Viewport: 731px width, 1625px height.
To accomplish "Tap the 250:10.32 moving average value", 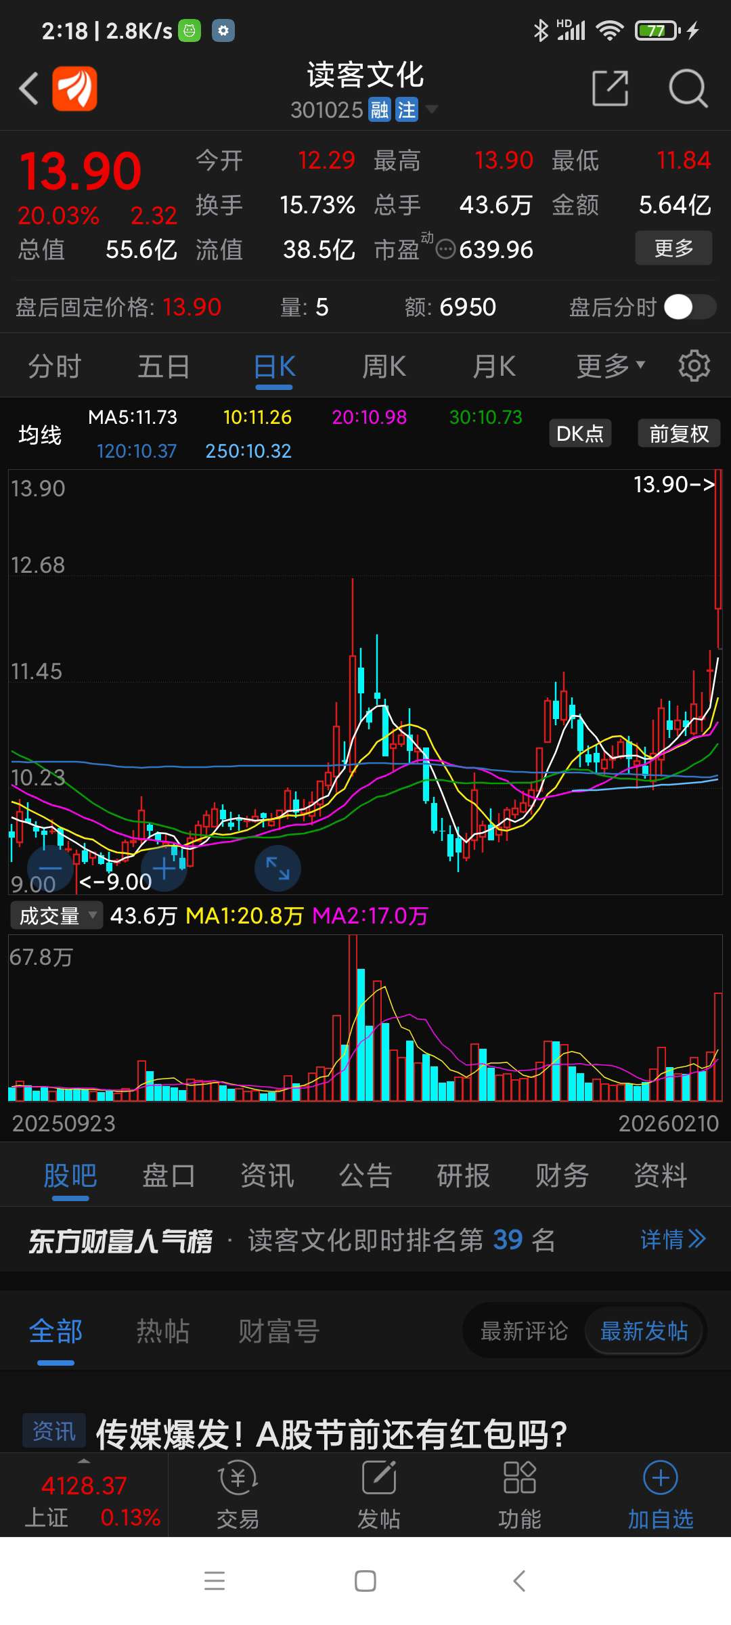I will tap(248, 451).
